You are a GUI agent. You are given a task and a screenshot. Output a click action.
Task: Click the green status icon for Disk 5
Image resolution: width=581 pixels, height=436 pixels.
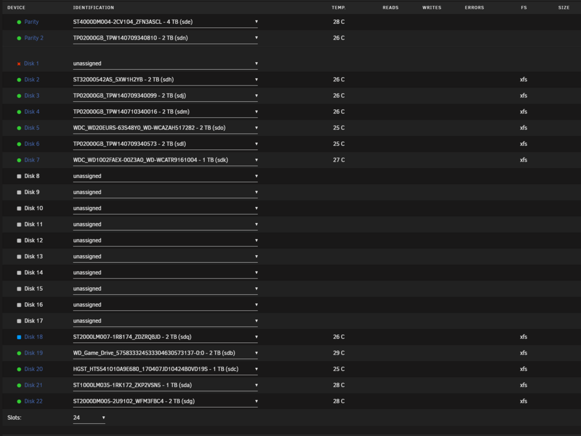tap(19, 128)
